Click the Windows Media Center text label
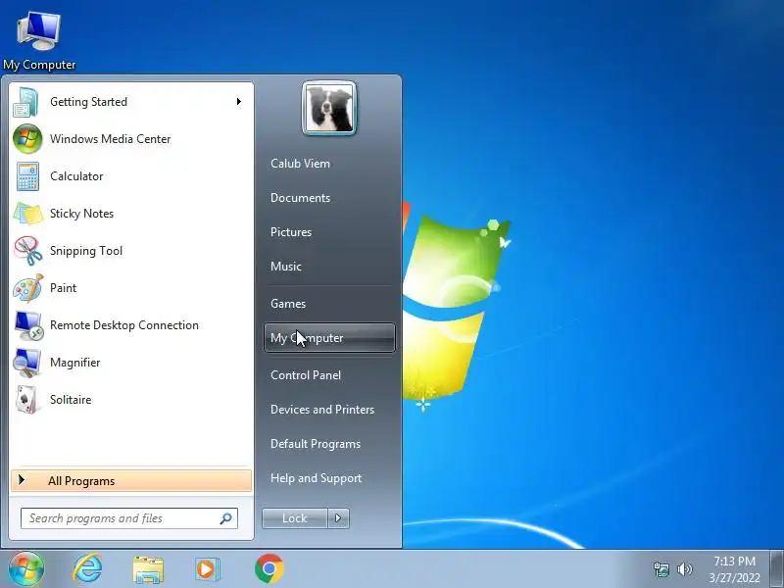The width and height of the screenshot is (784, 588). (x=111, y=139)
